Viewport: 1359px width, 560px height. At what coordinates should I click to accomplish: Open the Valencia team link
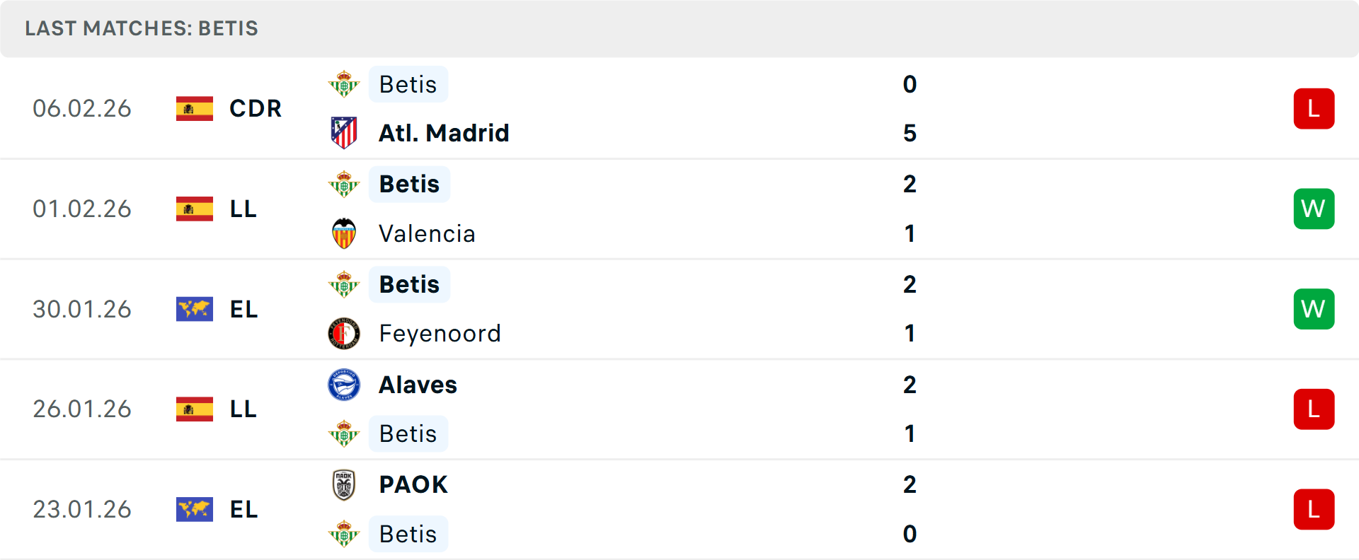coord(427,233)
